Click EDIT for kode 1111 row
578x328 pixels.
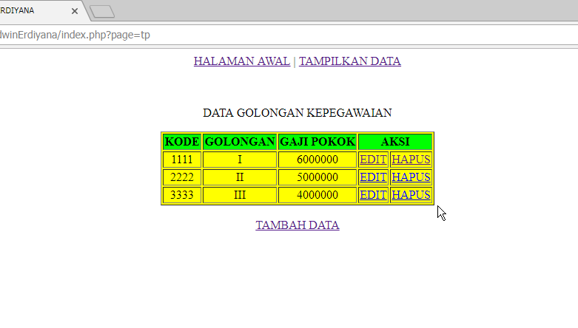(x=373, y=160)
